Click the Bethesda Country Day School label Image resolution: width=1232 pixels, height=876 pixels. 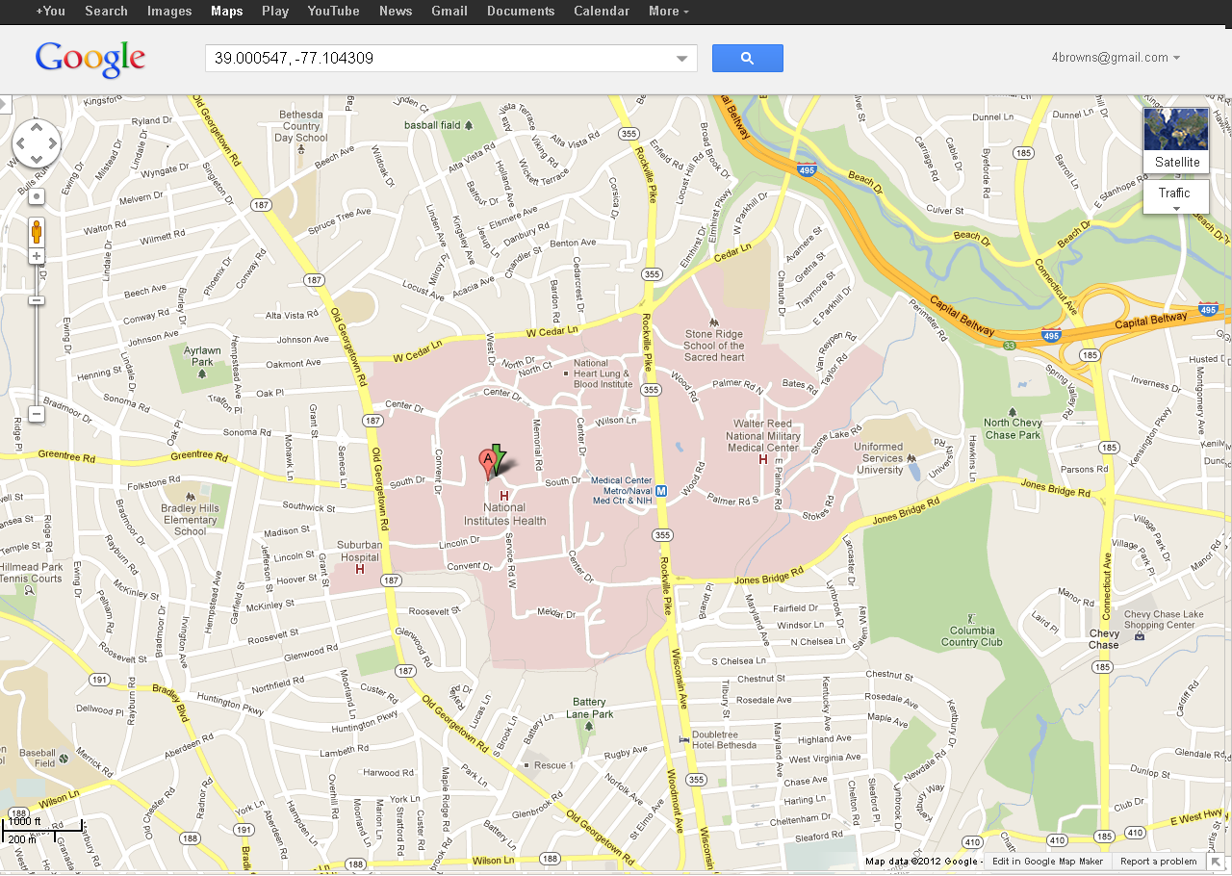coord(301,126)
